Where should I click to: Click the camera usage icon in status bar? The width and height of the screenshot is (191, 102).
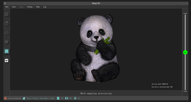click(x=67, y=98)
